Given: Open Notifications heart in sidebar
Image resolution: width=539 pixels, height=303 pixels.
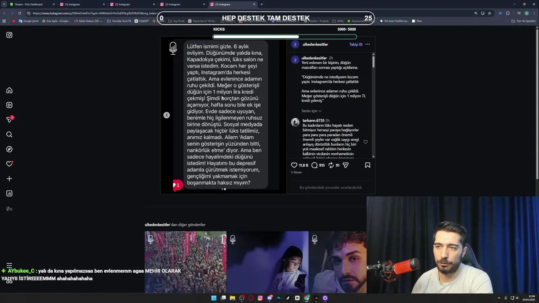Looking at the screenshot, I should [9, 164].
